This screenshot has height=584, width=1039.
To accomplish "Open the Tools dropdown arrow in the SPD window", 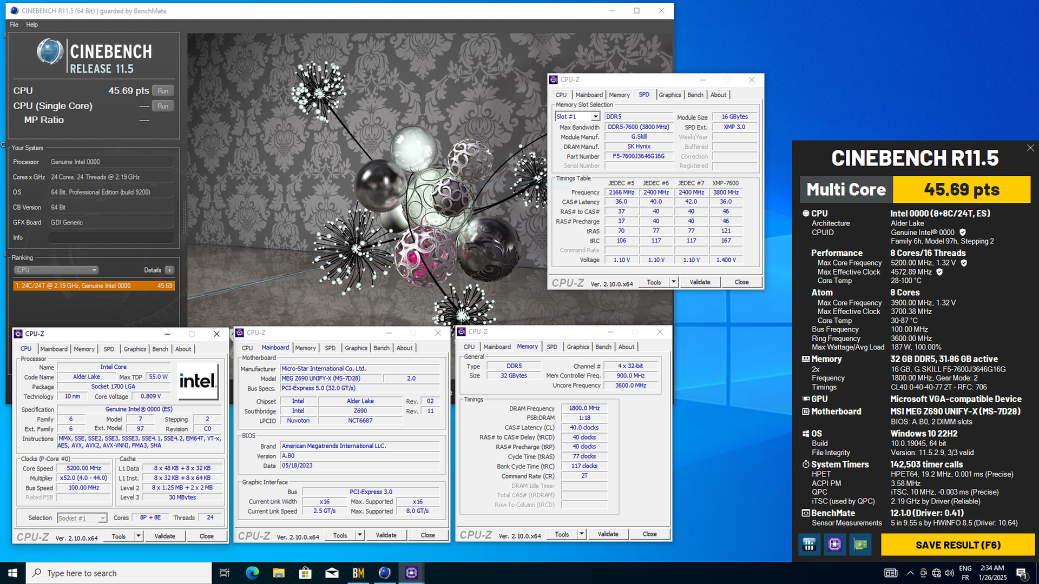I will click(674, 282).
